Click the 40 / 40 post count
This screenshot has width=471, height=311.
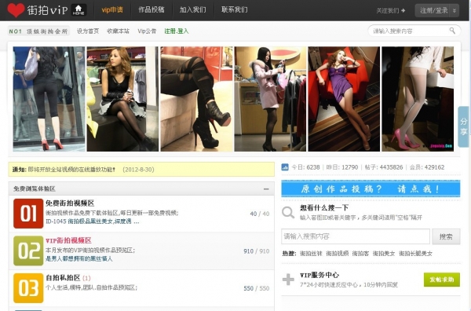click(x=260, y=214)
